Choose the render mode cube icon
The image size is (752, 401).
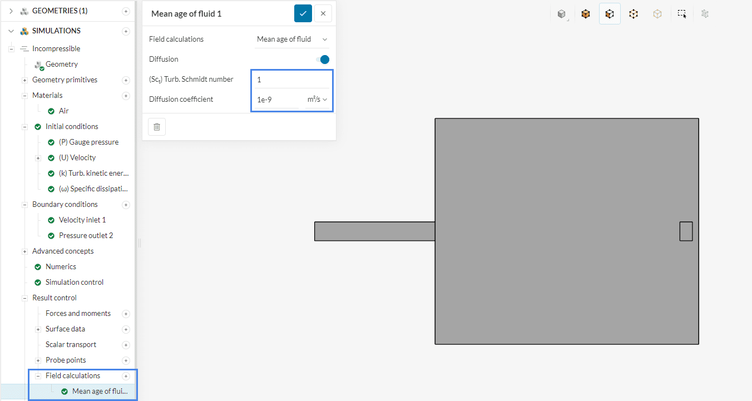tap(562, 14)
